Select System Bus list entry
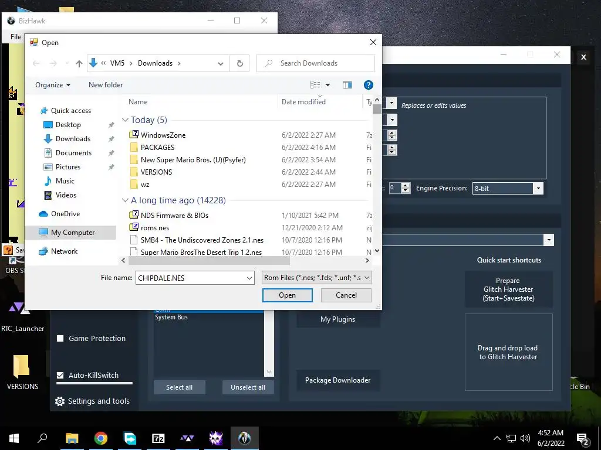This screenshot has width=601, height=450. click(171, 317)
